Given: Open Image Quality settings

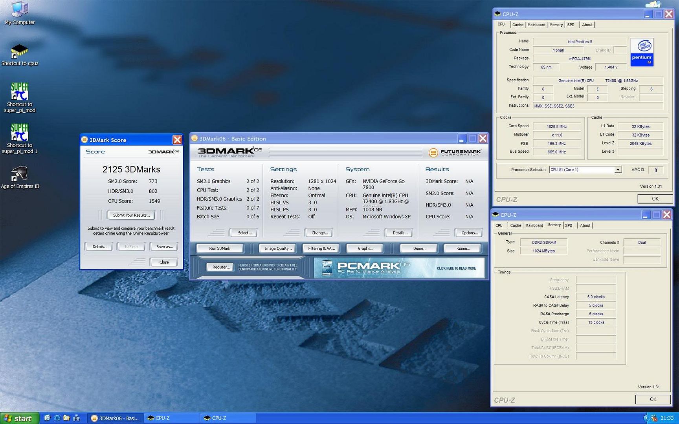Looking at the screenshot, I should (278, 249).
